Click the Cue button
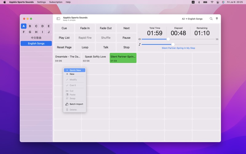The image size is (246, 154). tap(64, 28)
